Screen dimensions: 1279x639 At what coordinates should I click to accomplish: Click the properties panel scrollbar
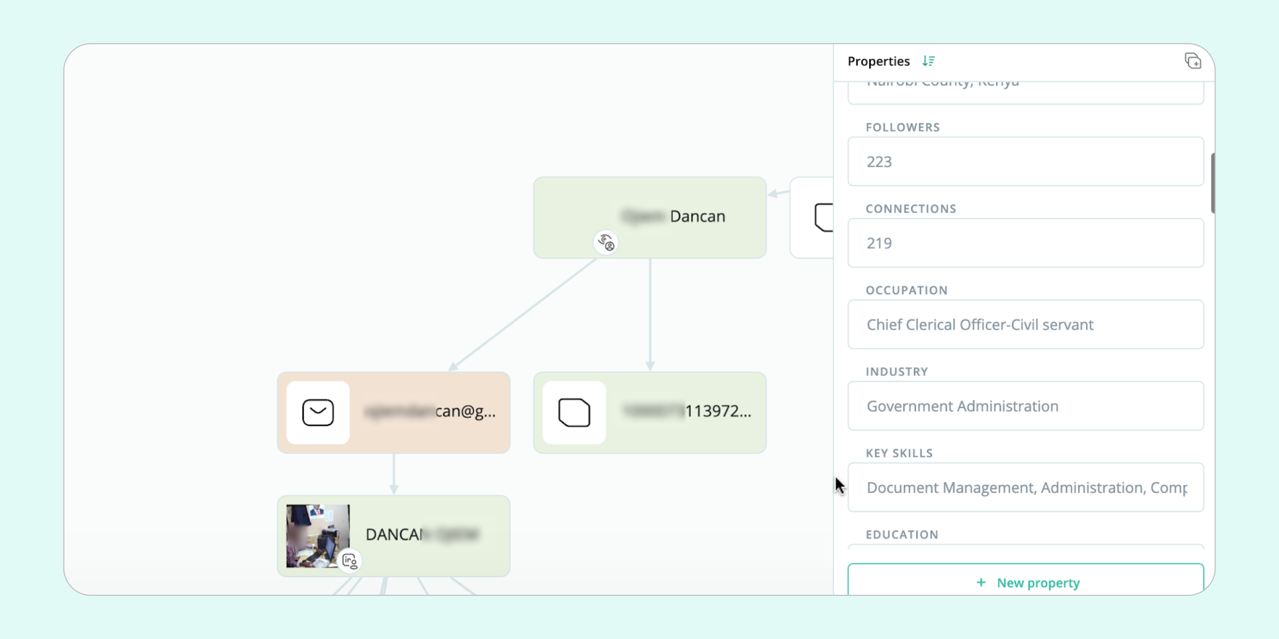coord(1212,183)
